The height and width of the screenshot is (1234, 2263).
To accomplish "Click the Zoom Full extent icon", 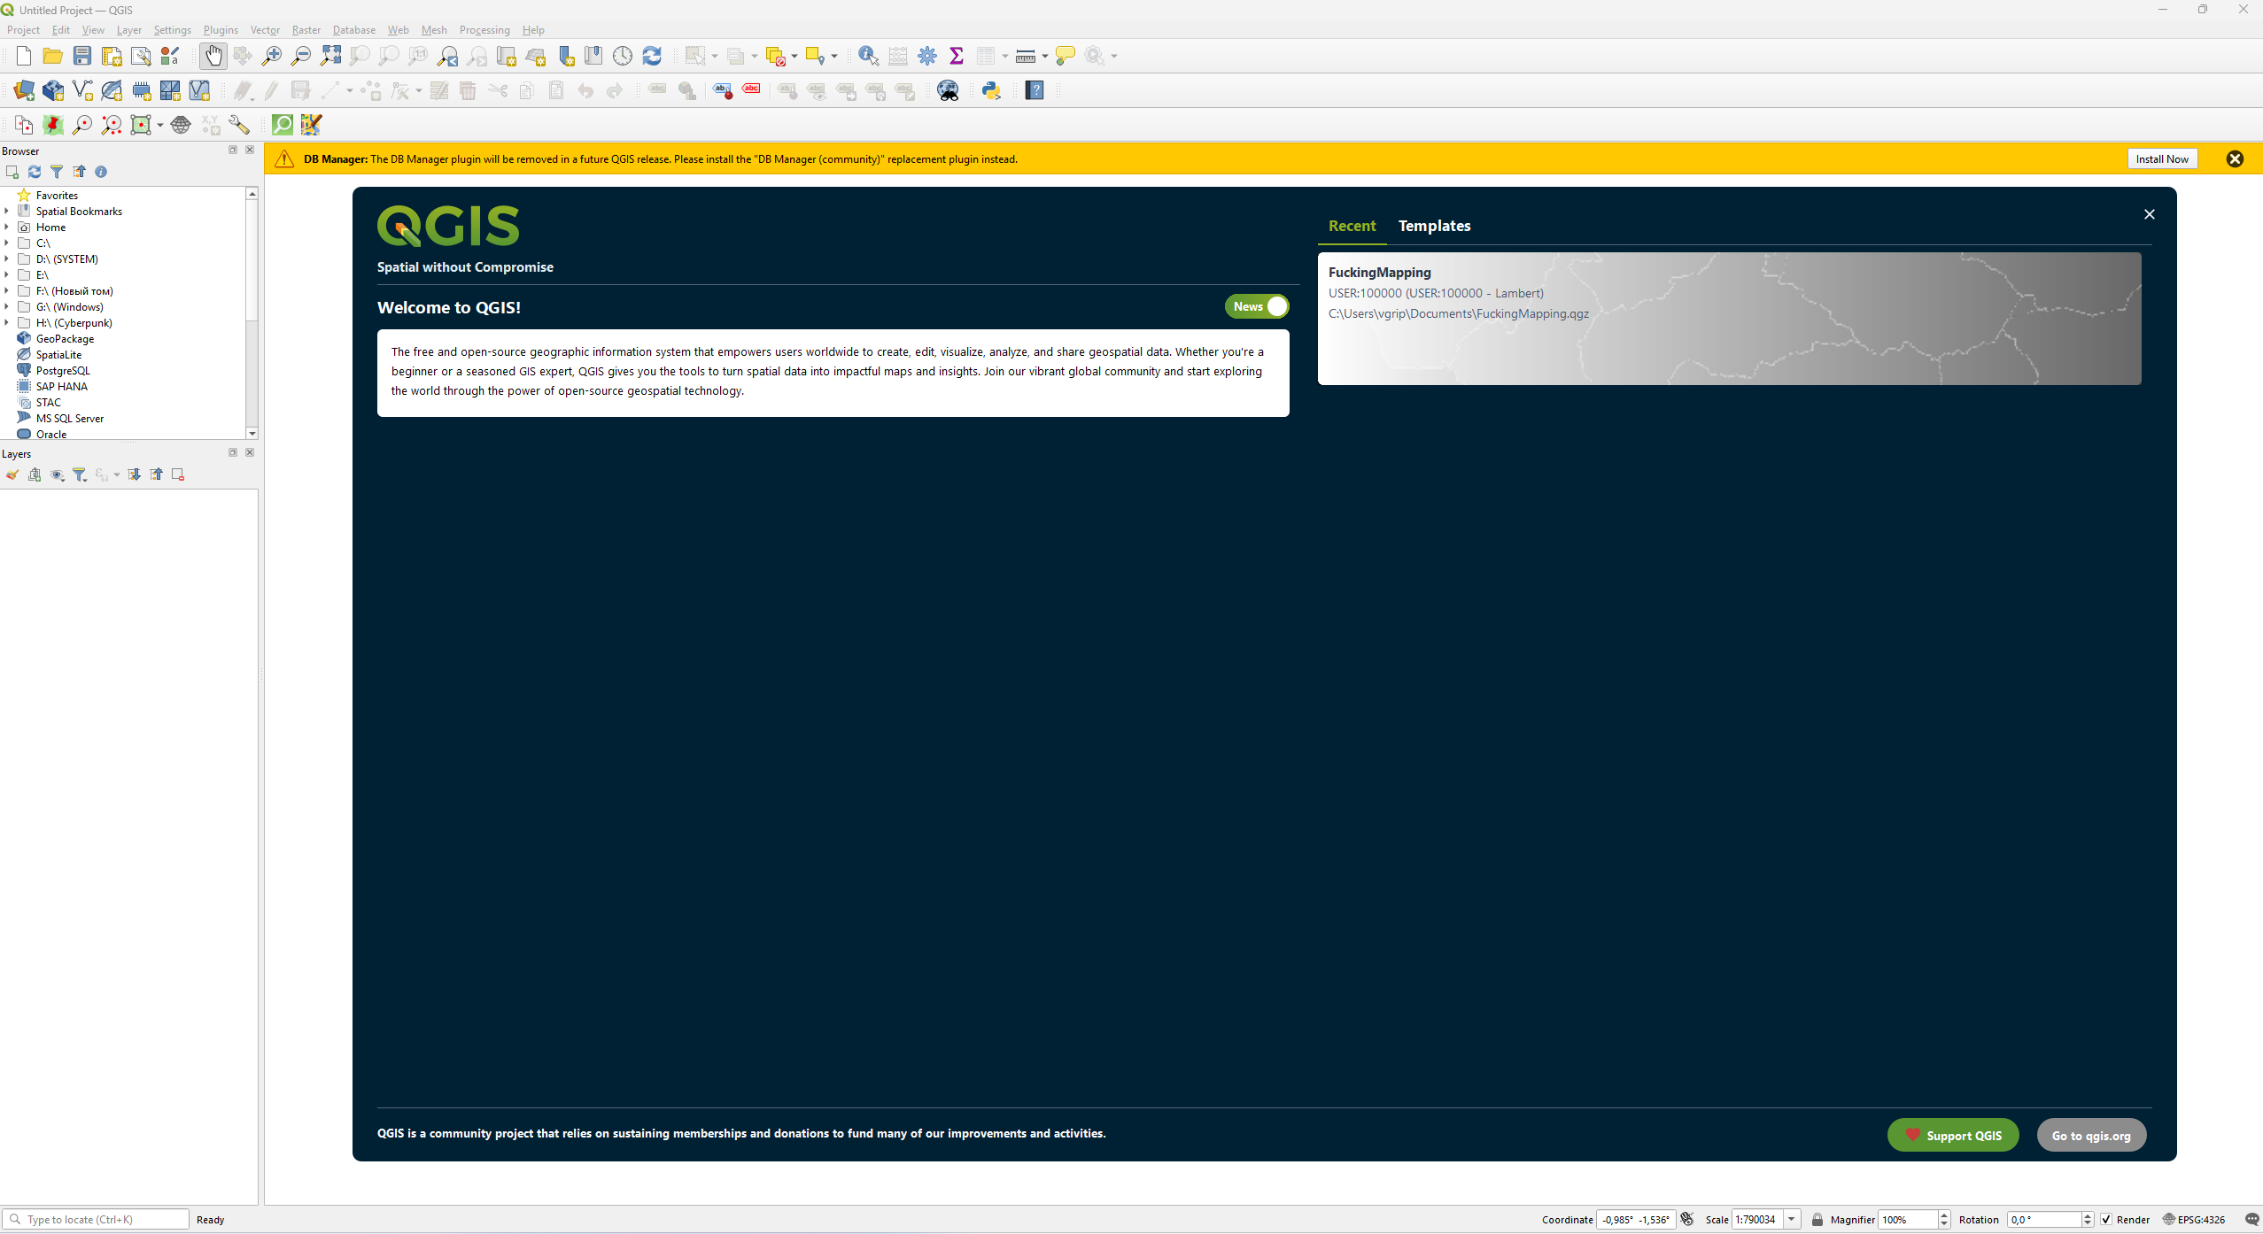I will tap(330, 56).
